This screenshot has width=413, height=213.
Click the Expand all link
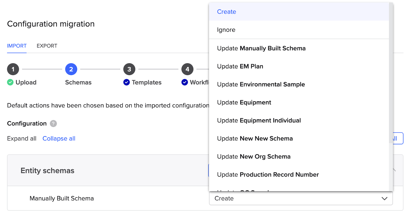22,139
